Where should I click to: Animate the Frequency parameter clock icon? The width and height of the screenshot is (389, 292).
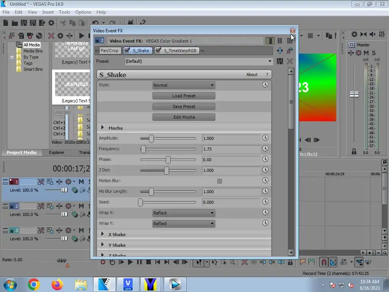point(265,149)
